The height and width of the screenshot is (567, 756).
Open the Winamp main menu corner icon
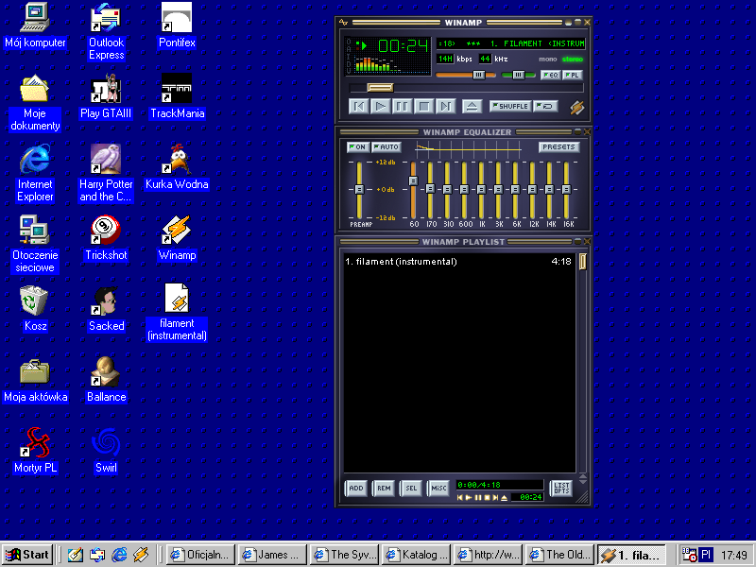click(x=343, y=22)
